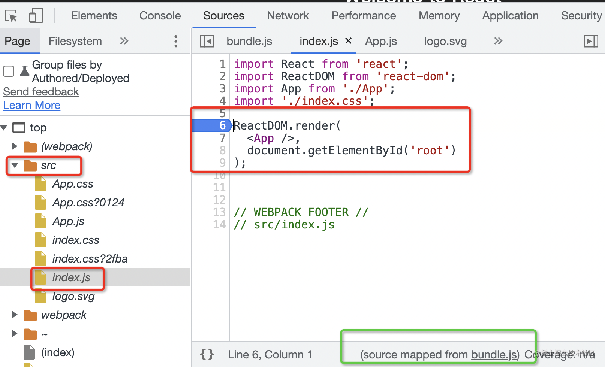Show more navigator tabs after Filesystem
Image resolution: width=605 pixels, height=367 pixels.
(124, 41)
